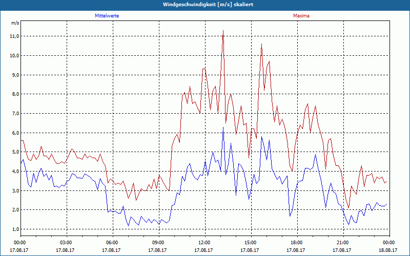Image resolution: width=410 pixels, height=256 pixels.
Task: Click the 9,0 y-axis value
Action: [16, 75]
